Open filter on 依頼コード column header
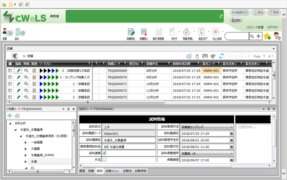Image resolution: width=287 pixels, height=180 pixels. click(x=125, y=63)
